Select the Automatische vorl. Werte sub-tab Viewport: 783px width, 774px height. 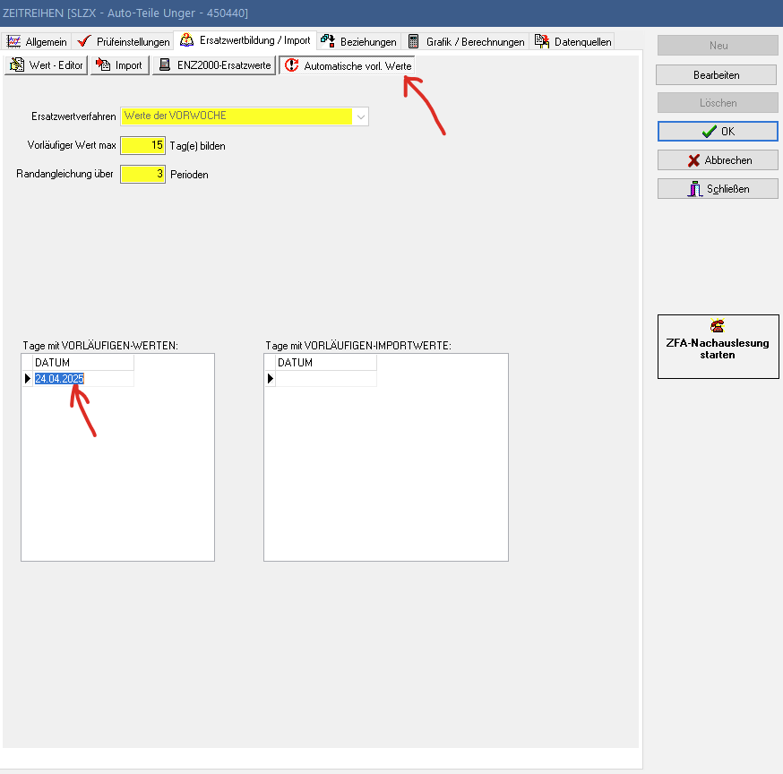click(348, 66)
